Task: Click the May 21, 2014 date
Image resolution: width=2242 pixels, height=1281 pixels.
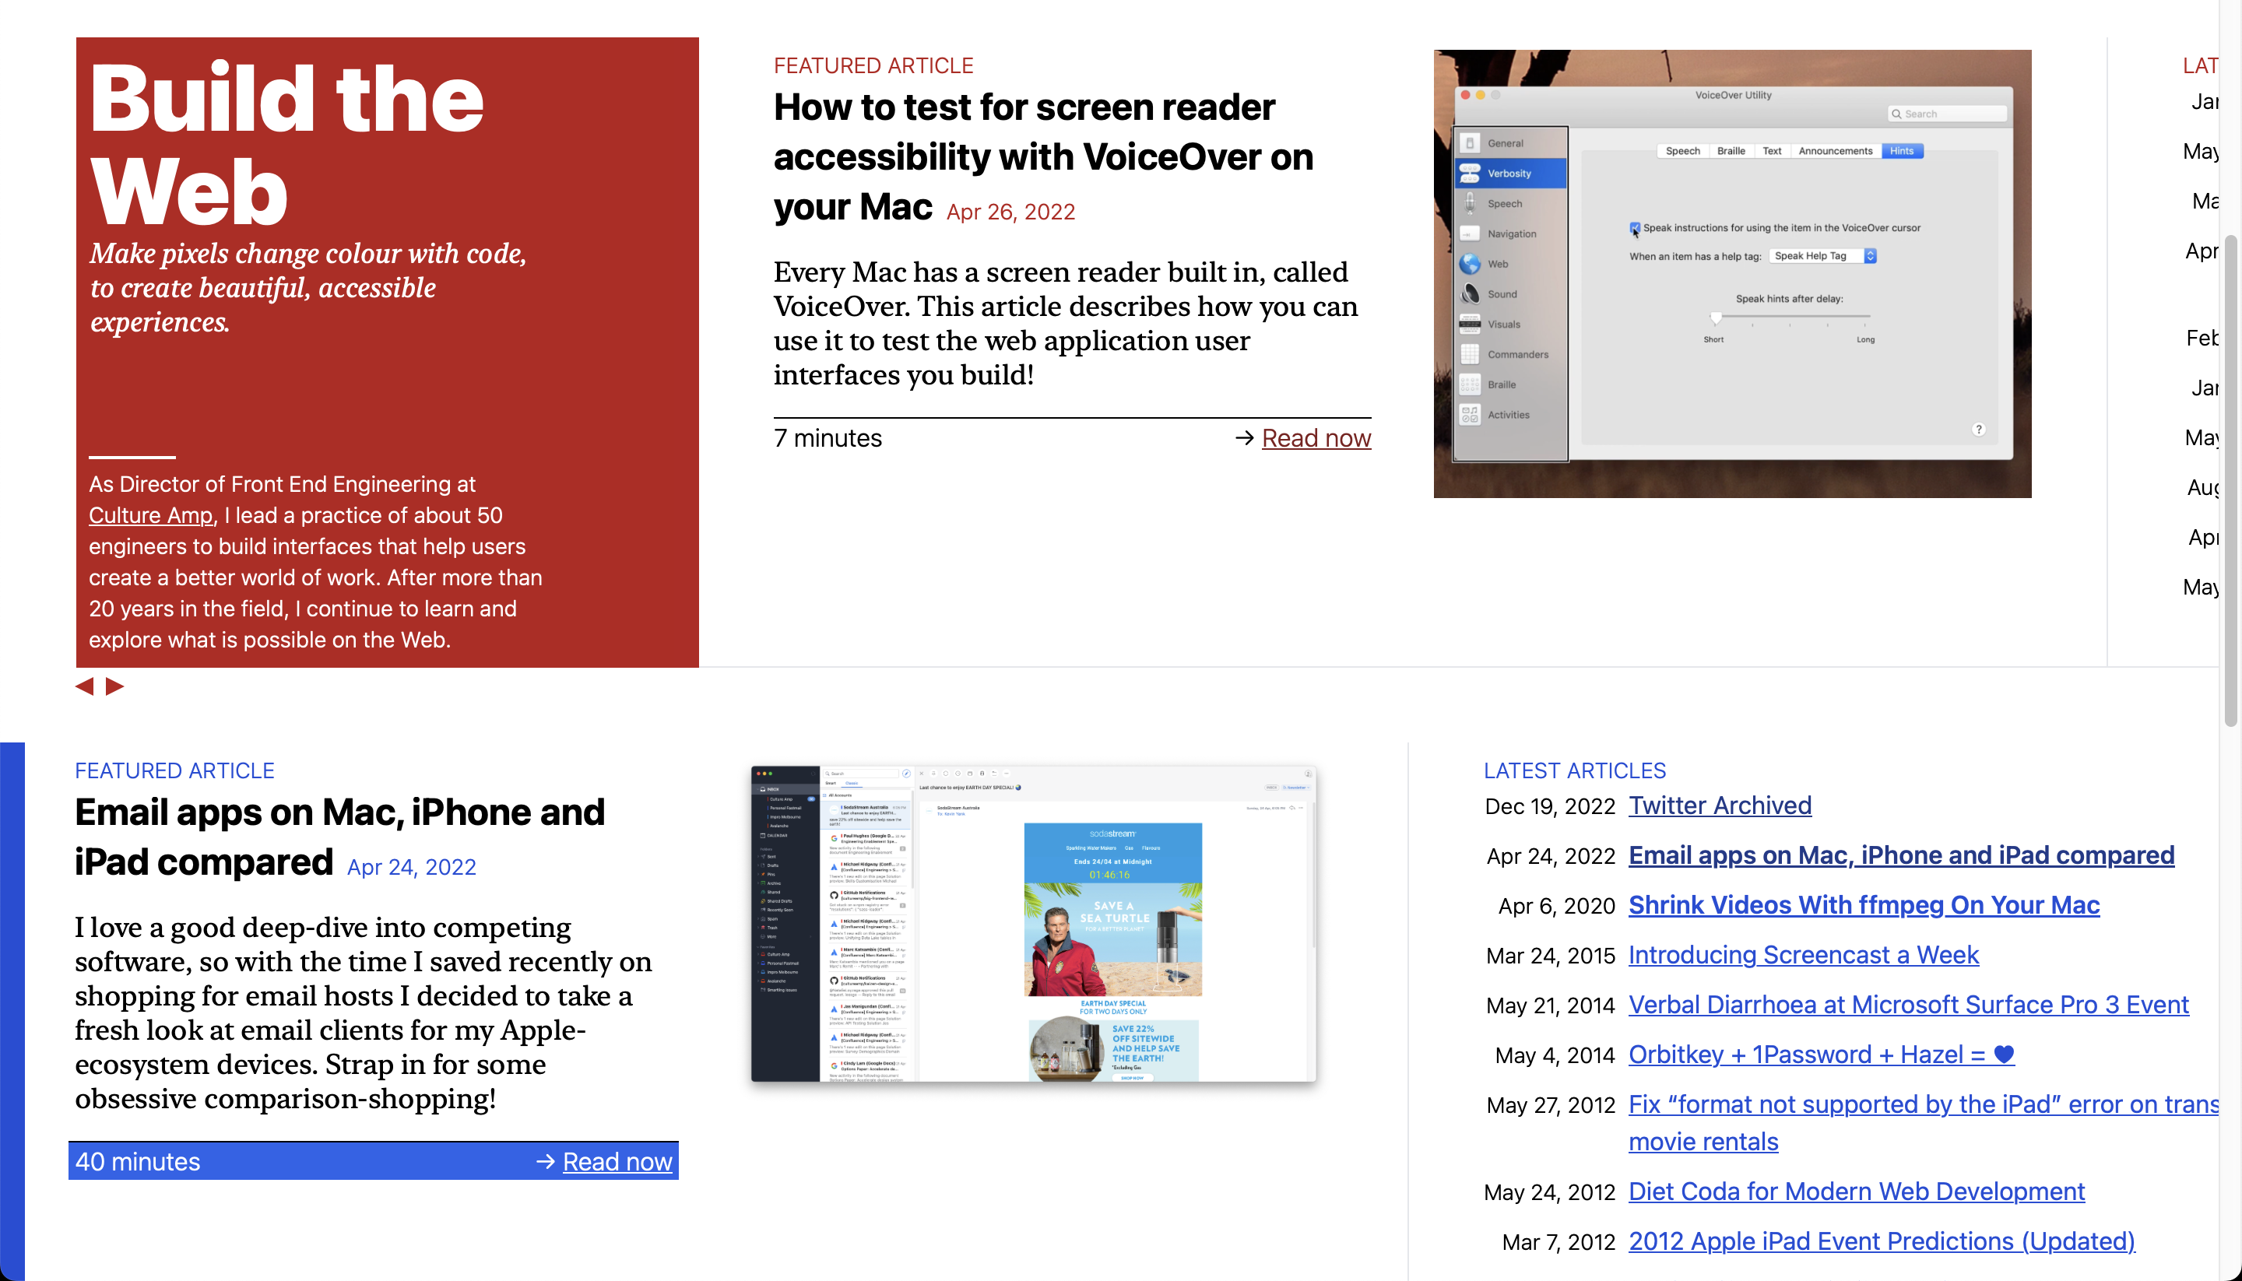Action: (1551, 1005)
